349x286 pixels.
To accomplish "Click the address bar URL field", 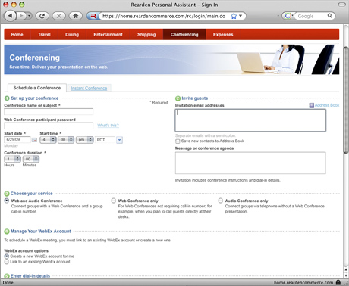I will pyautogui.click(x=165, y=16).
